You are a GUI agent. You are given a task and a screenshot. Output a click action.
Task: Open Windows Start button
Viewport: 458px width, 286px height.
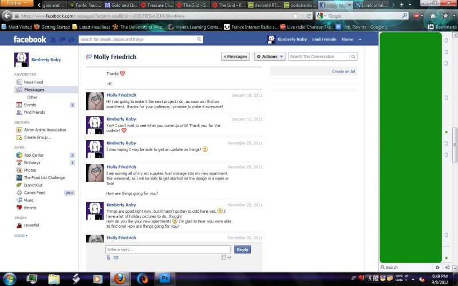(x=10, y=279)
